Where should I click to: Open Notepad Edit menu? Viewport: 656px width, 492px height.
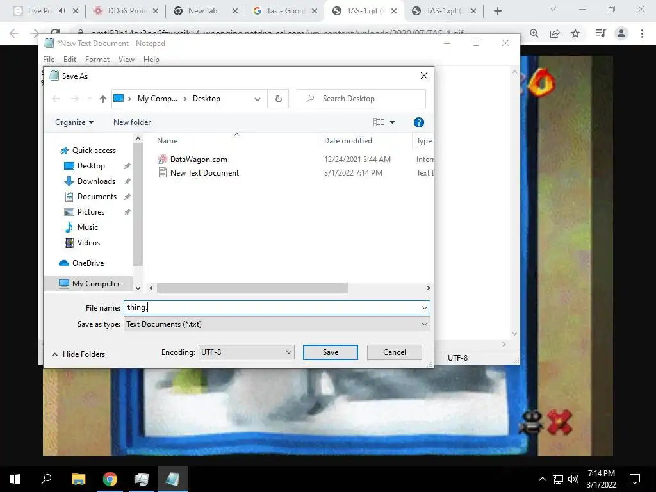69,60
